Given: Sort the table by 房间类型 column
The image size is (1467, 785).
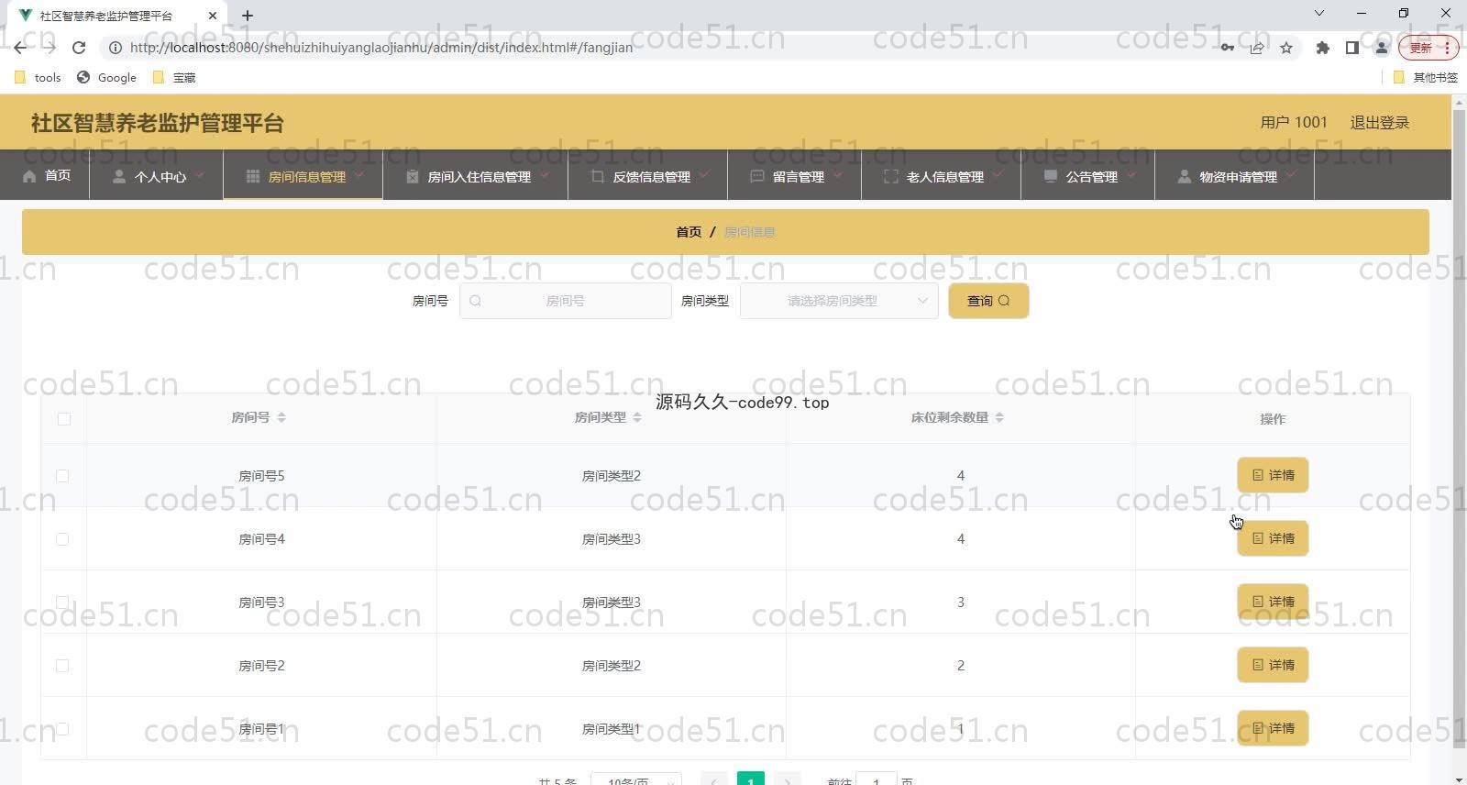Looking at the screenshot, I should pyautogui.click(x=637, y=417).
